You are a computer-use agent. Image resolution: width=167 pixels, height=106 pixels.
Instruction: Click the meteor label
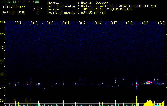(x=38, y=8)
